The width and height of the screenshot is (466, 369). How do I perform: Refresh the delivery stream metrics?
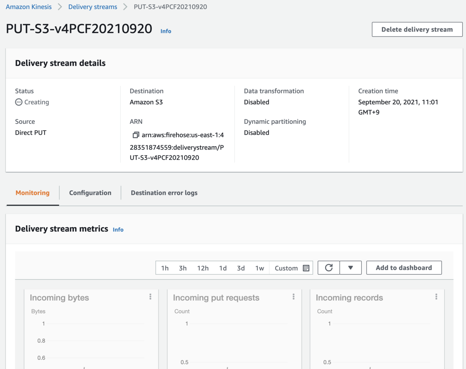click(329, 268)
